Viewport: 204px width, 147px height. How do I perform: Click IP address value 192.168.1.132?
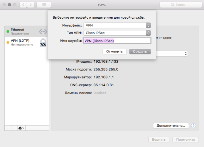pyautogui.click(x=106, y=61)
